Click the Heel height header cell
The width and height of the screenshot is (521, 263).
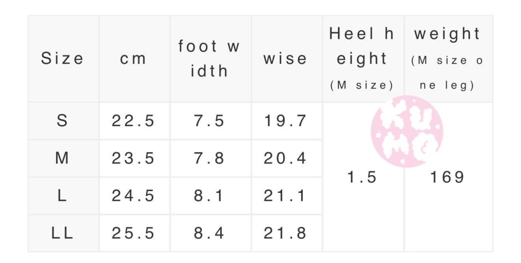[362, 59]
